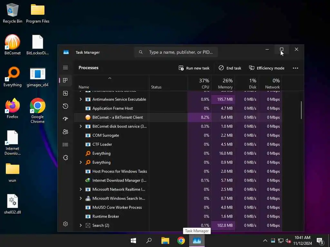Expand the second Everything process entry

coord(81,162)
